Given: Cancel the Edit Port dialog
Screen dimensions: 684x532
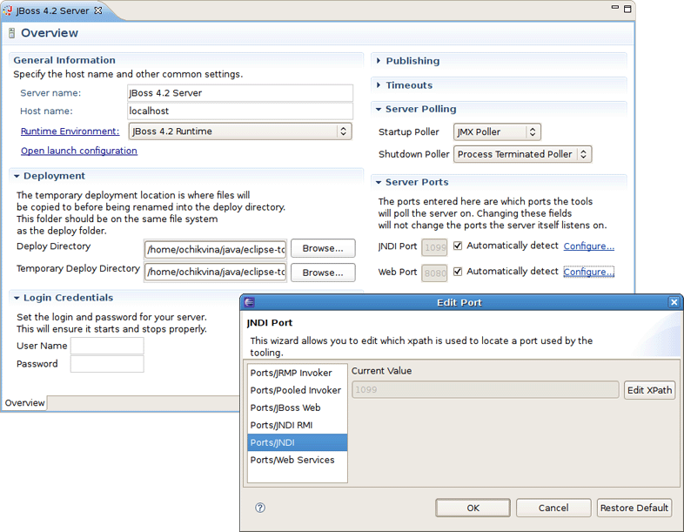Looking at the screenshot, I should point(553,508).
